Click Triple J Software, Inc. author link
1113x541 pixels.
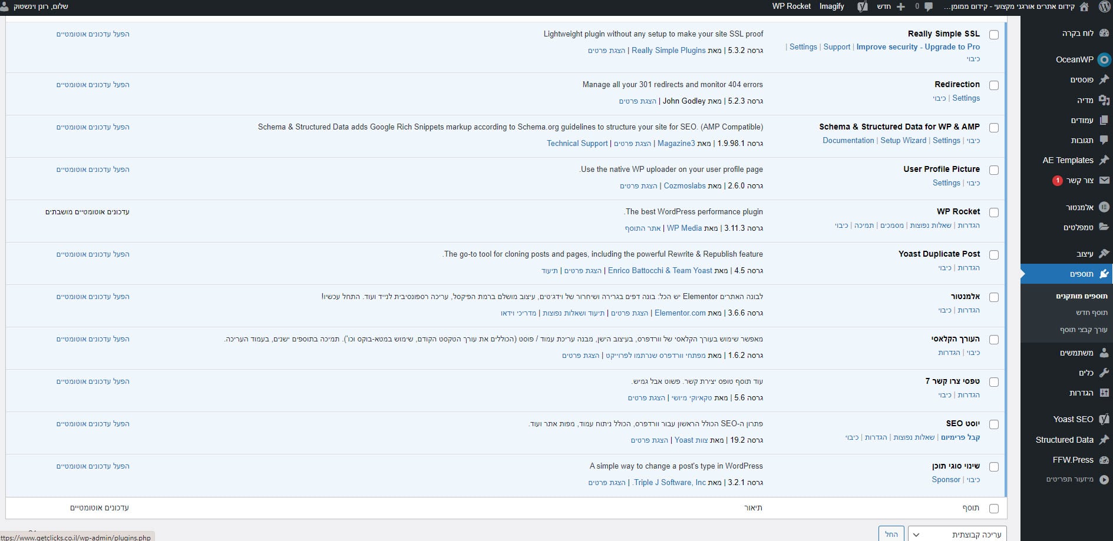point(669,483)
